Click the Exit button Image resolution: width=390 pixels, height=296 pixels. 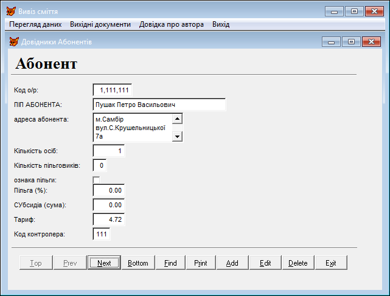pos(331,263)
